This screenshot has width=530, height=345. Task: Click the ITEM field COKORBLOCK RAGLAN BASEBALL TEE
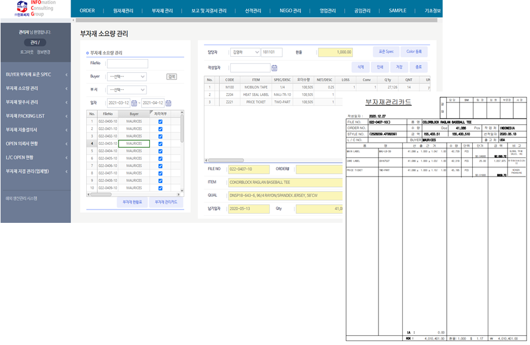tap(285, 182)
